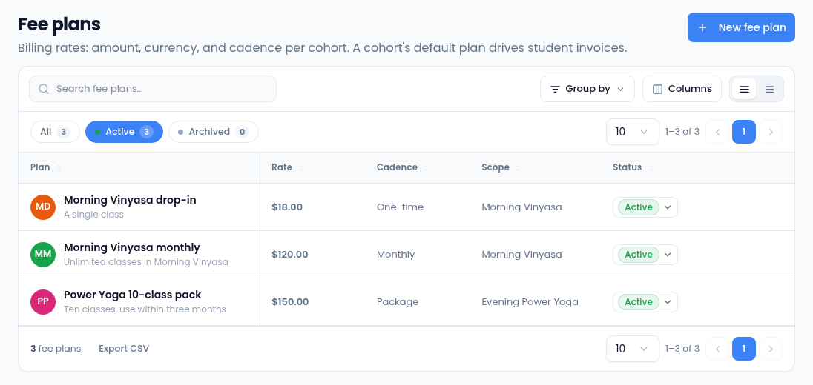This screenshot has height=385, width=813.
Task: Click the magnifier icon in search field
Action: click(44, 89)
